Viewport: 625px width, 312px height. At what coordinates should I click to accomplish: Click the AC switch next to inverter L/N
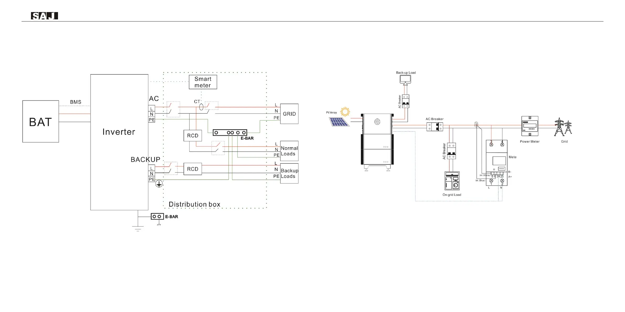[x=174, y=109]
